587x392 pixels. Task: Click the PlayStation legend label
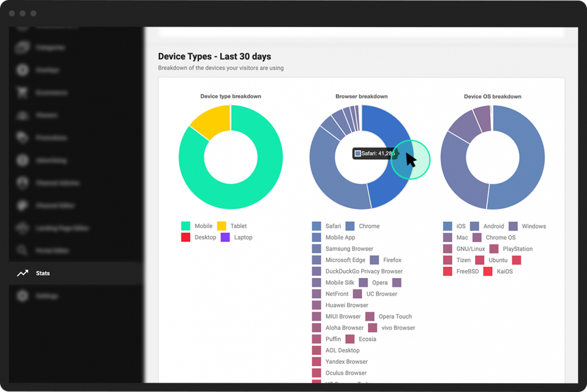coord(518,249)
